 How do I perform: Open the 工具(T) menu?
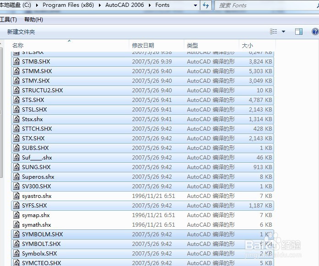point(8,20)
